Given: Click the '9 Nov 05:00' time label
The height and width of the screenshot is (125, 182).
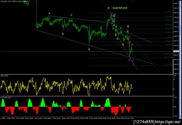Looking at the screenshot, I should [x=47, y=118].
